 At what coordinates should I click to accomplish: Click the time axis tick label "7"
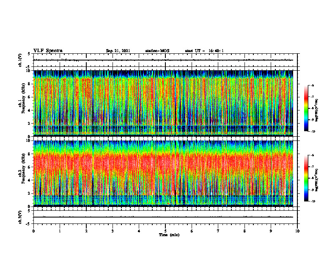pyautogui.click(x=218, y=231)
